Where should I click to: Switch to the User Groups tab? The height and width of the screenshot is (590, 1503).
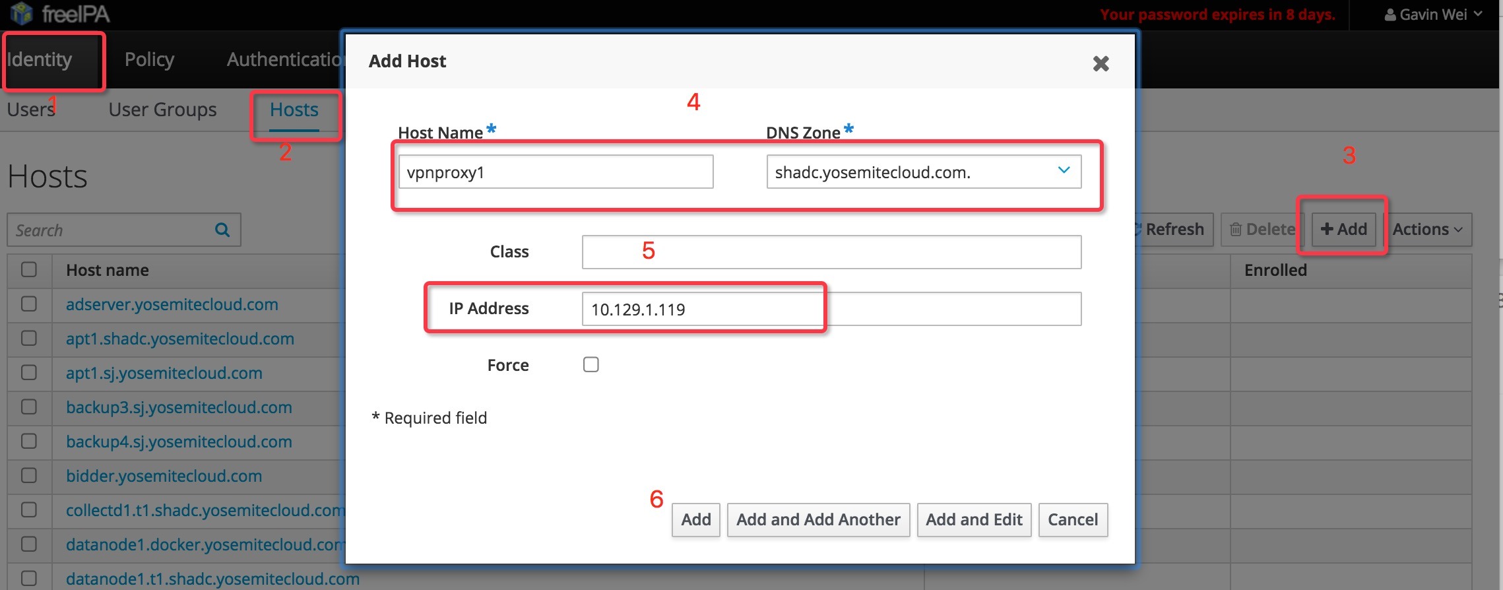point(162,110)
